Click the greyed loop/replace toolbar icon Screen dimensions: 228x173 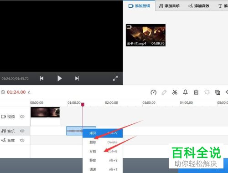[207, 92]
